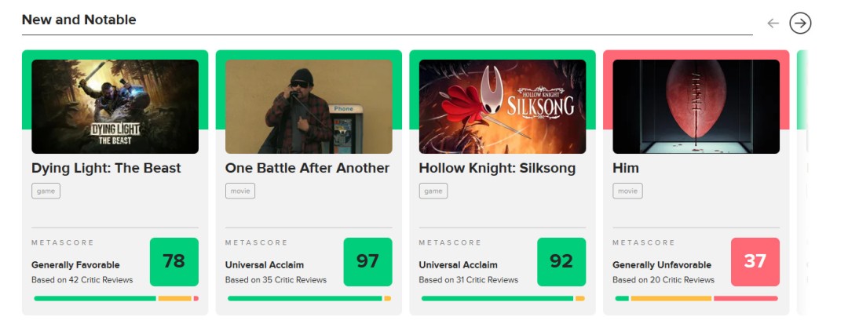The height and width of the screenshot is (324, 848).
Task: Click the red 37 Metascore badge
Action: point(755,262)
